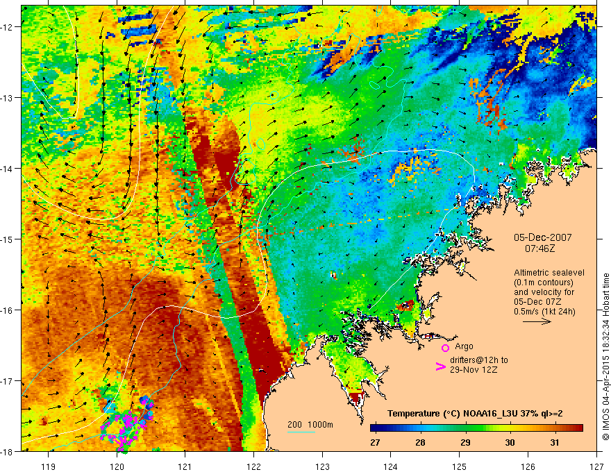This screenshot has width=611, height=472.
Task: Click the 28 value on the temperature scale
Action: 419,442
